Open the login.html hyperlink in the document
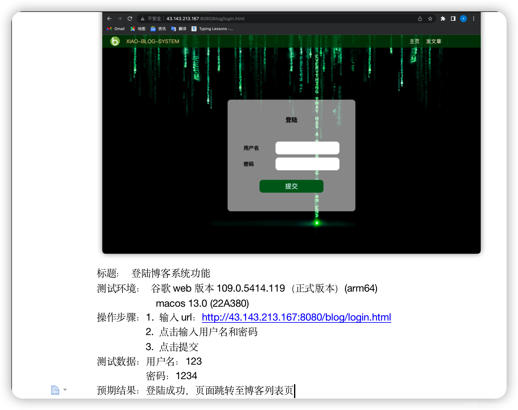 (296, 317)
